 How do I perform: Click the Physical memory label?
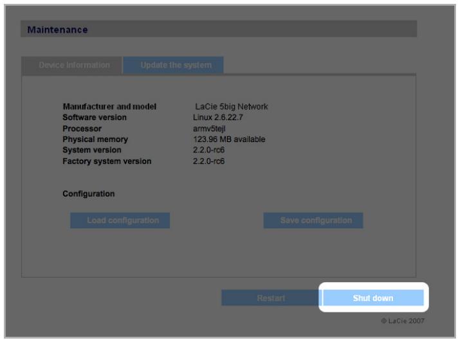tap(95, 139)
